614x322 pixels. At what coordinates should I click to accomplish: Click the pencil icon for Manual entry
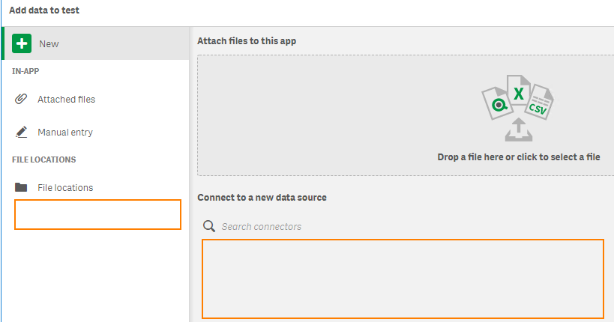(x=22, y=132)
